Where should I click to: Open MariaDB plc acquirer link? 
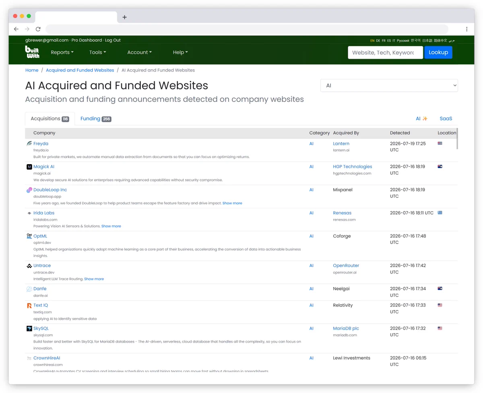346,328
